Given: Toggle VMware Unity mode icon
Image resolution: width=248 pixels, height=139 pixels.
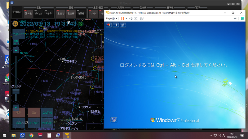Looking at the screenshot, I should click(142, 19).
